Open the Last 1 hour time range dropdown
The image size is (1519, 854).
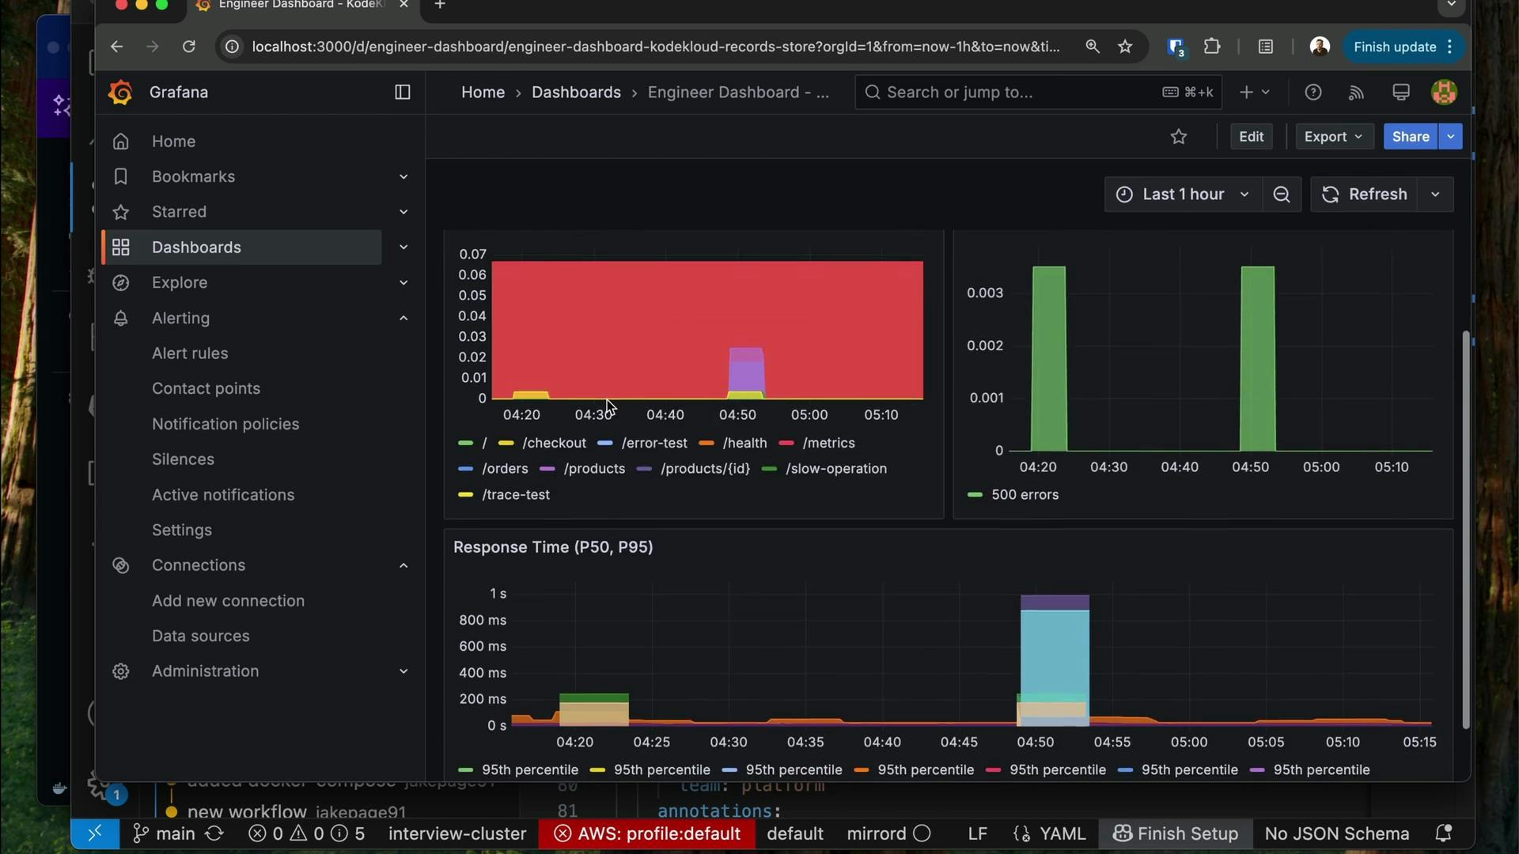click(1182, 194)
